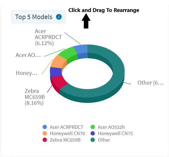169x157 pixels.
Task: Click the orange Honeywell CN70 legend dot
Action: [45, 133]
